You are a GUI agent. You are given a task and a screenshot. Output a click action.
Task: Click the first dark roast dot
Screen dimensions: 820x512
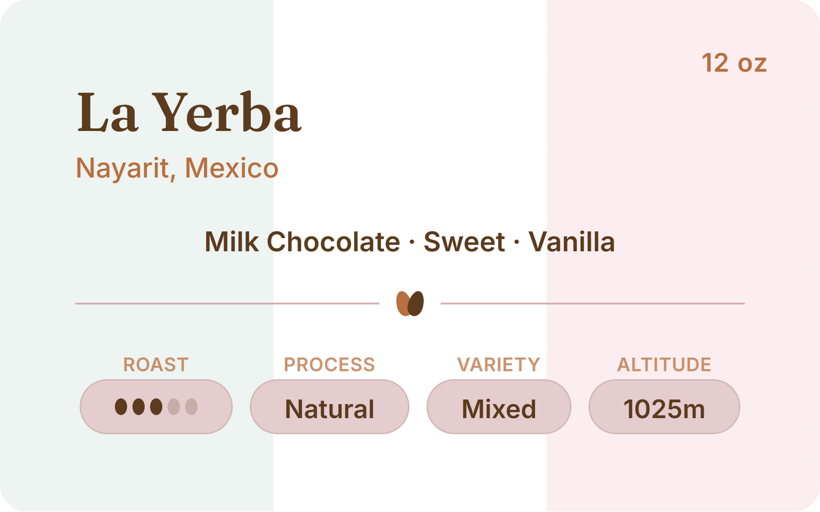tap(121, 407)
